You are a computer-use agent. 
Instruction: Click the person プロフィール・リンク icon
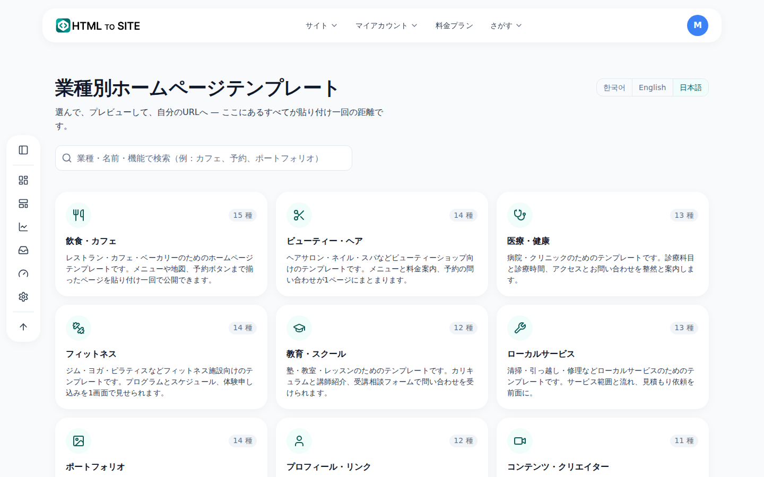point(299,441)
